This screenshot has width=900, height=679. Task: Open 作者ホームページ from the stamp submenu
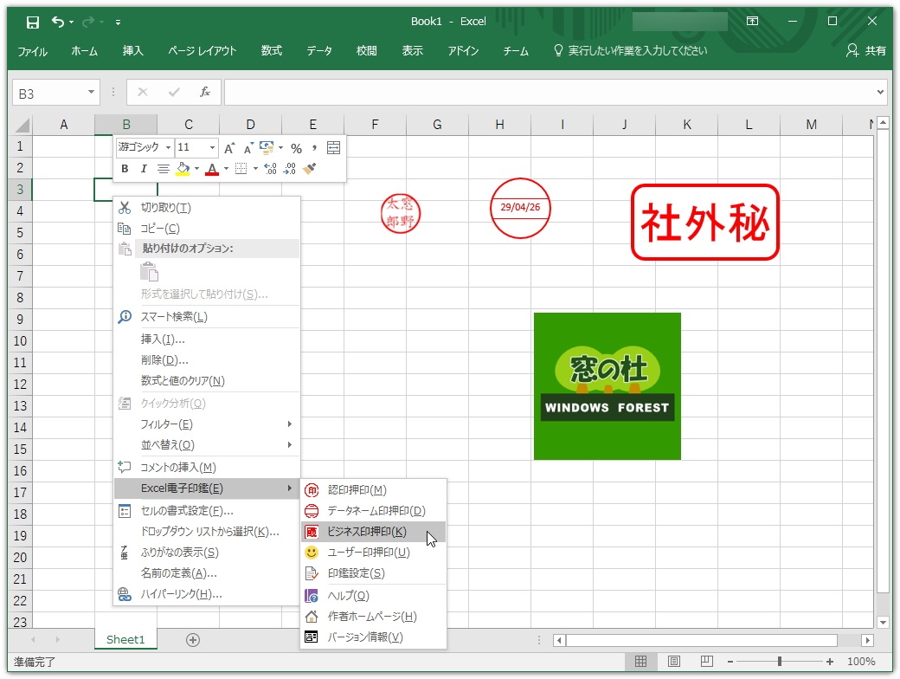pyautogui.click(x=311, y=616)
